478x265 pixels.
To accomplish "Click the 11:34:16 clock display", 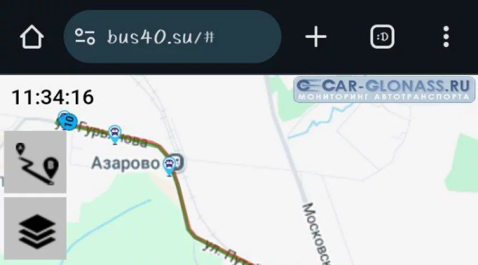I will (53, 97).
